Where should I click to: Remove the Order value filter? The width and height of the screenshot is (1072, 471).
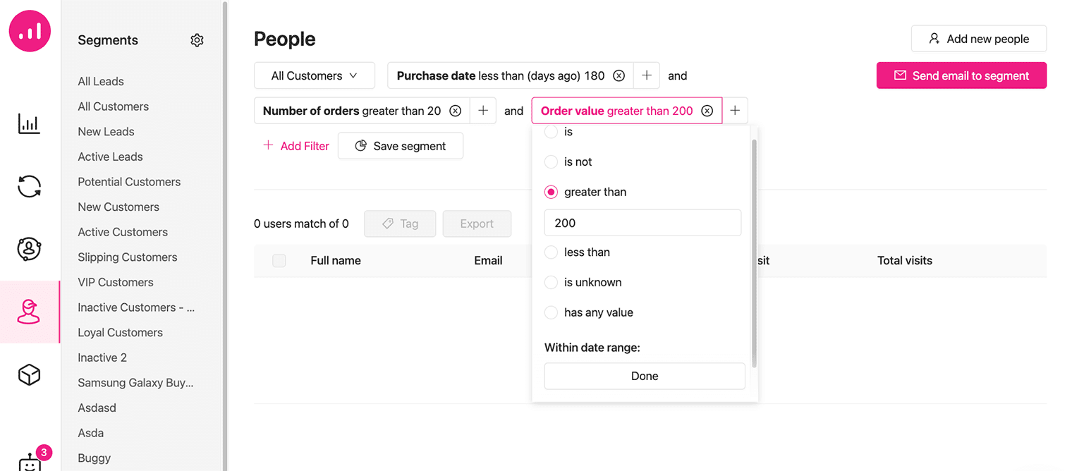coord(707,111)
